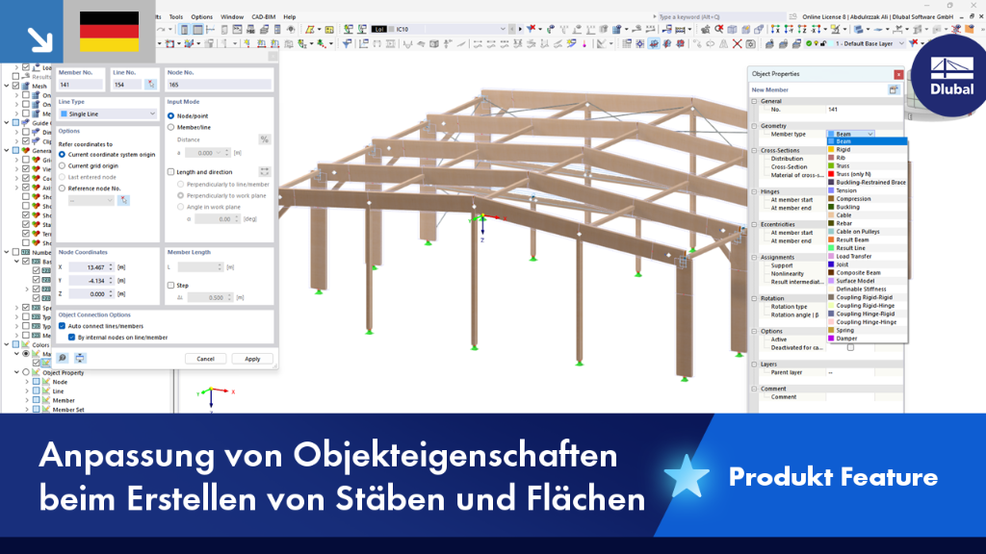
Task: Toggle the Step checkbox
Action: [x=171, y=285]
